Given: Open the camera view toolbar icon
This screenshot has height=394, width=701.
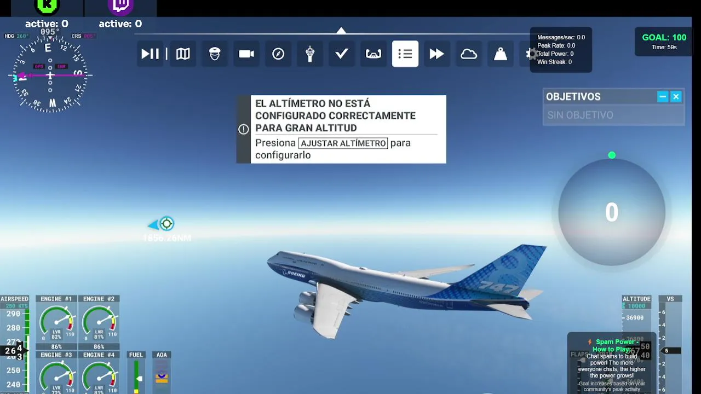Looking at the screenshot, I should click(246, 54).
